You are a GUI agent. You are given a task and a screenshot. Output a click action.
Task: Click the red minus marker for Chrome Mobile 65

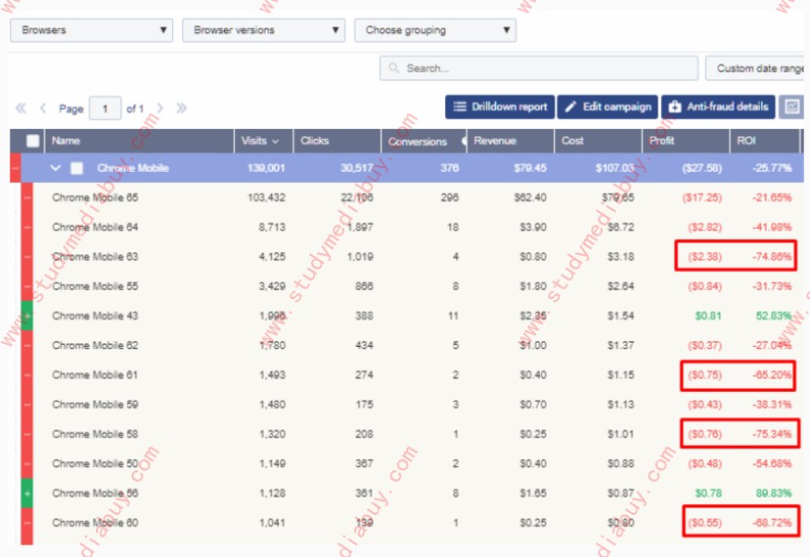[26, 197]
